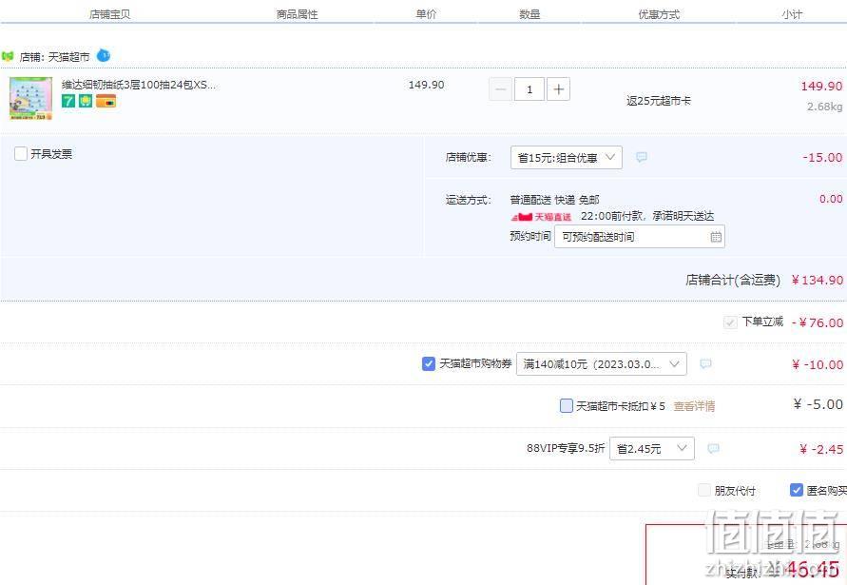847x585 pixels.
Task: Click the orange card payment badge
Action: pyautogui.click(x=106, y=101)
